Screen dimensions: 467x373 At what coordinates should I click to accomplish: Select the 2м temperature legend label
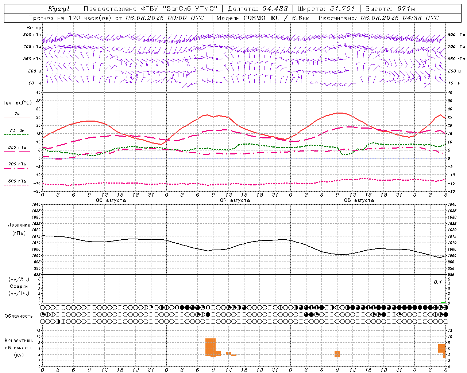pyautogui.click(x=17, y=114)
